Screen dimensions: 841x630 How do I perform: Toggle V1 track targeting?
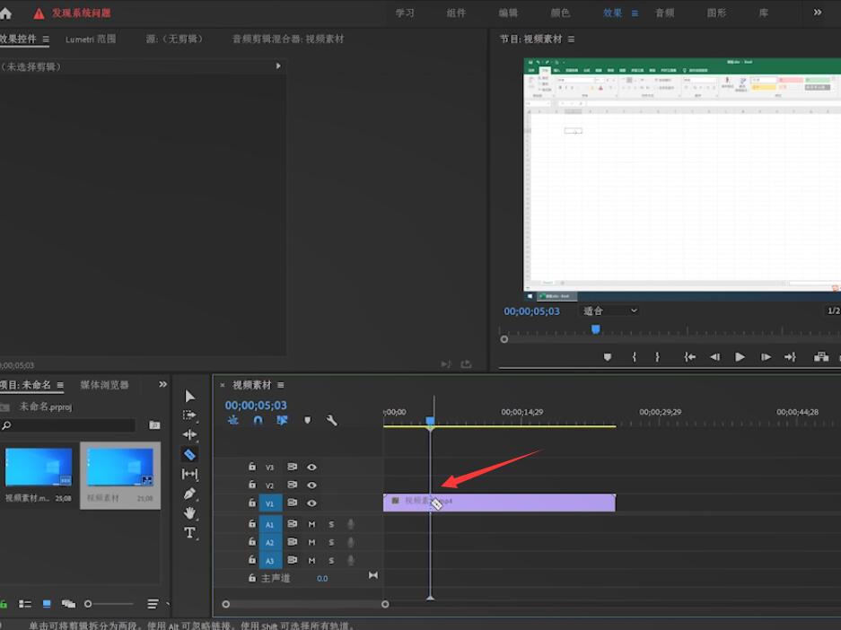(270, 503)
